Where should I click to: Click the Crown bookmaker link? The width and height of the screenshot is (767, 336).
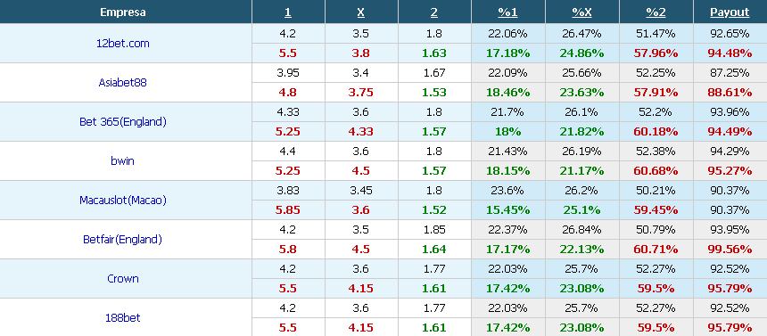(123, 278)
